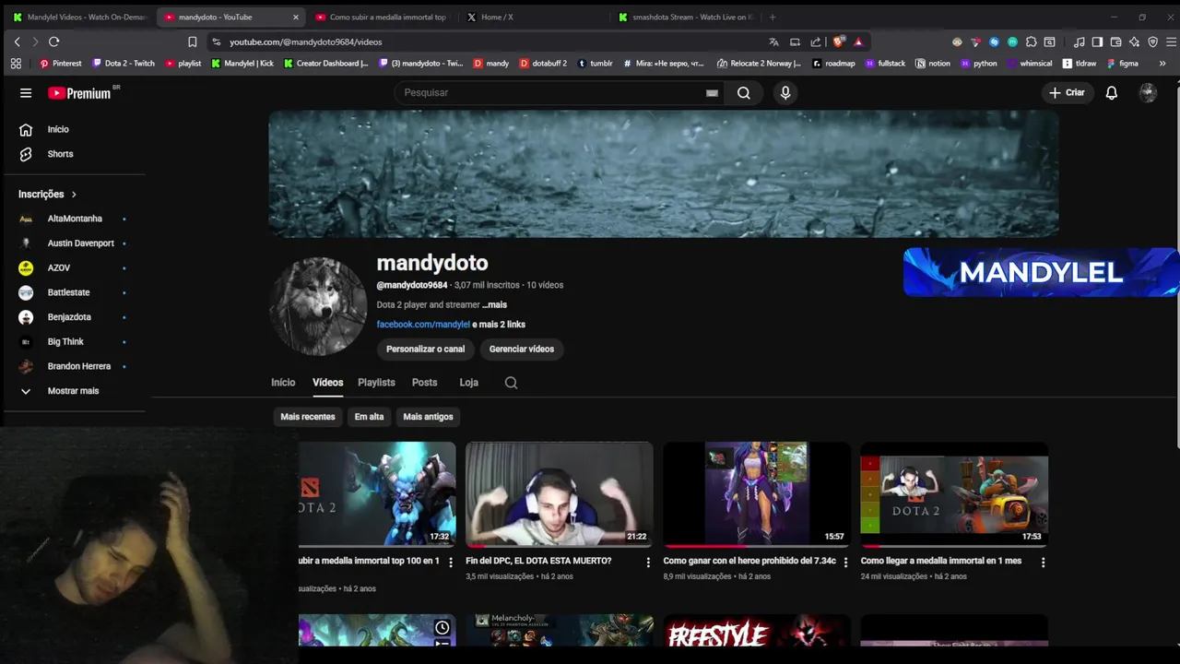Click 'Personalizar o canal' button
This screenshot has width=1180, height=664.
click(425, 349)
